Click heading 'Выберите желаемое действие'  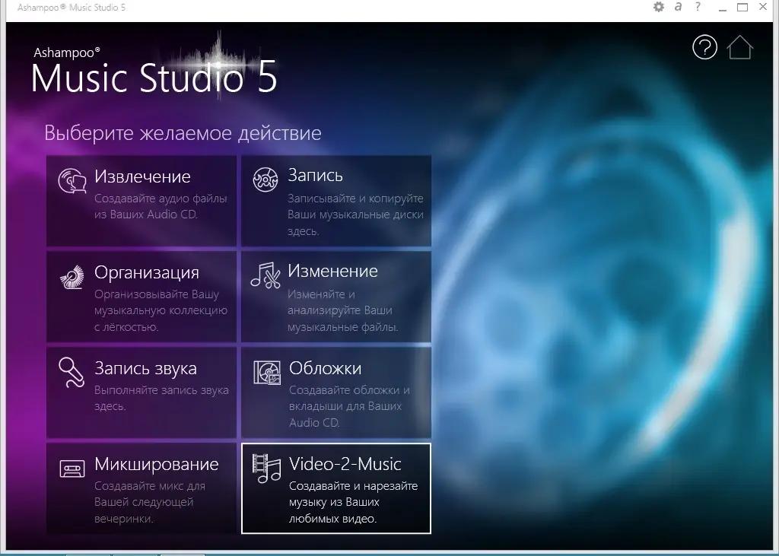pos(183,133)
